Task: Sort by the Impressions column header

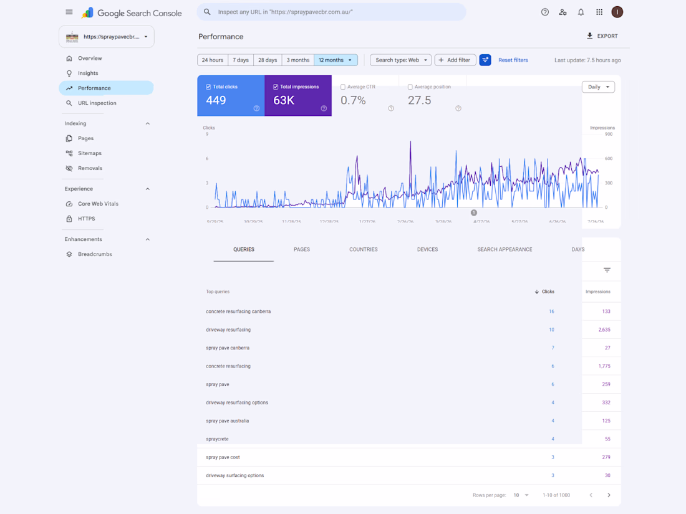Action: click(x=598, y=292)
